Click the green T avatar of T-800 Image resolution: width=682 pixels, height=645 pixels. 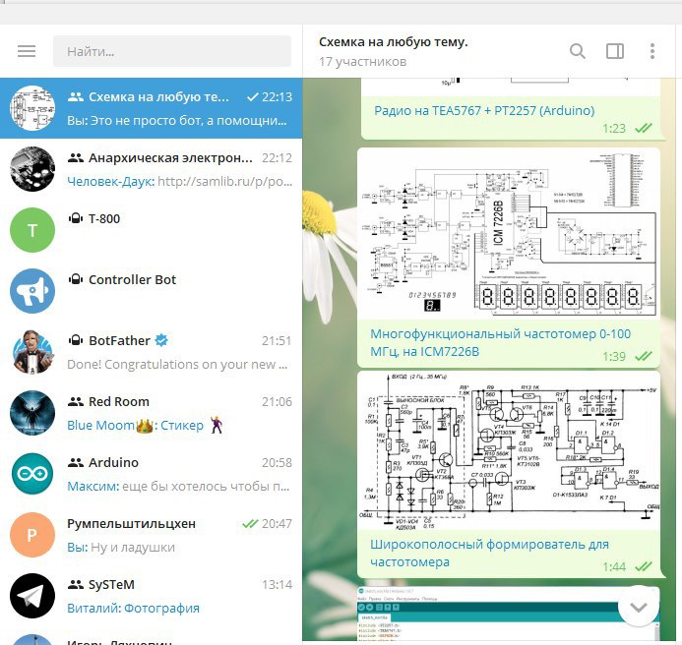pyautogui.click(x=32, y=230)
